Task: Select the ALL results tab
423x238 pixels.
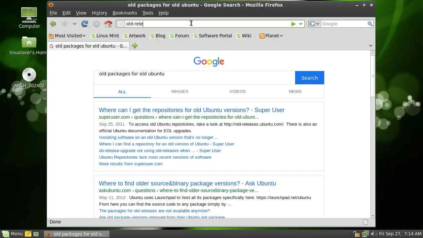Action: (122, 92)
